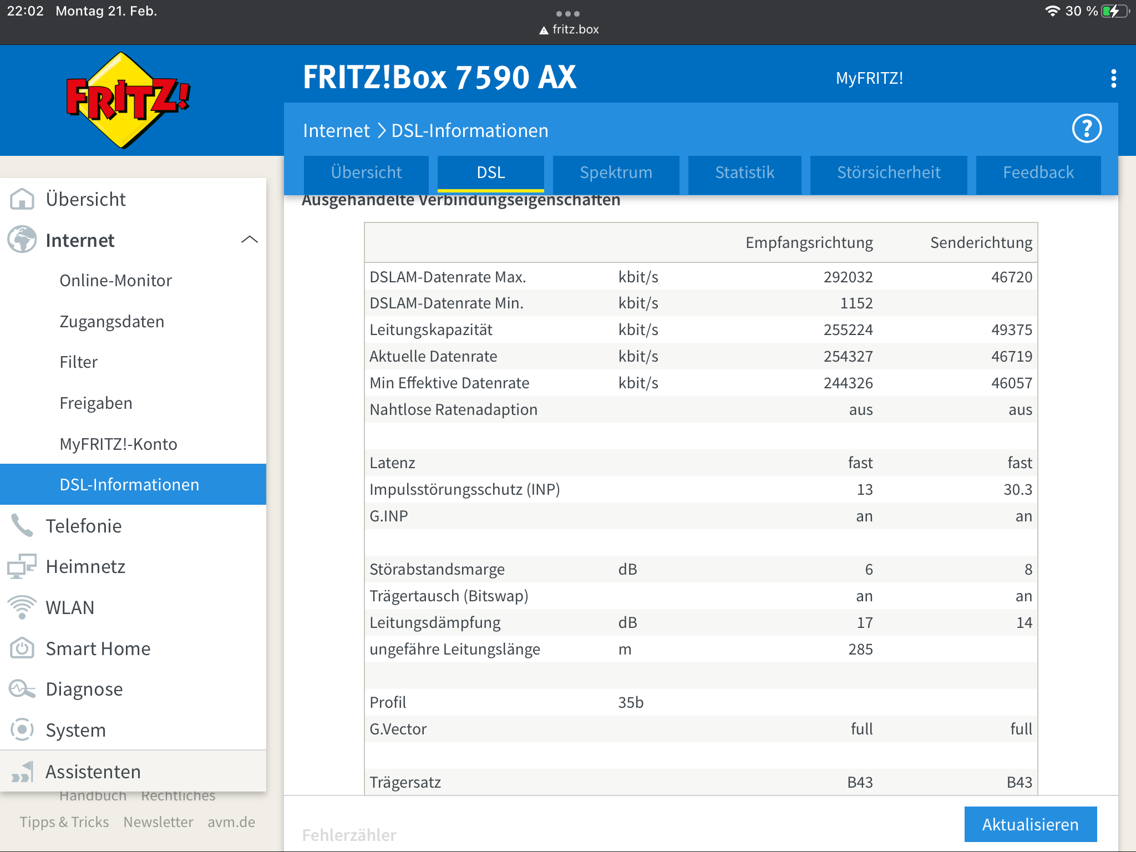
Task: Click the DSLAM-Datenrate Max. downstream value 292032
Action: pos(848,277)
